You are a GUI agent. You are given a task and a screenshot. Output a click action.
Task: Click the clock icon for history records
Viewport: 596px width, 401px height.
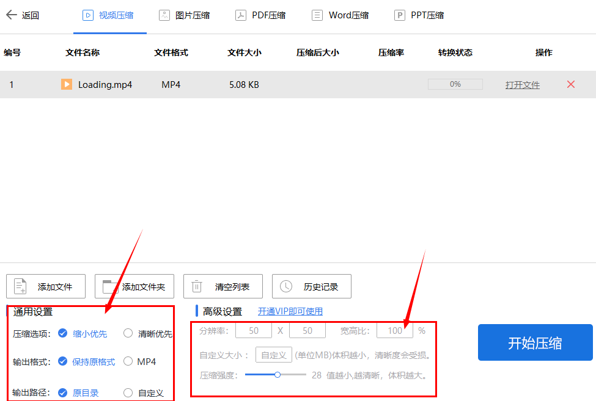point(286,286)
